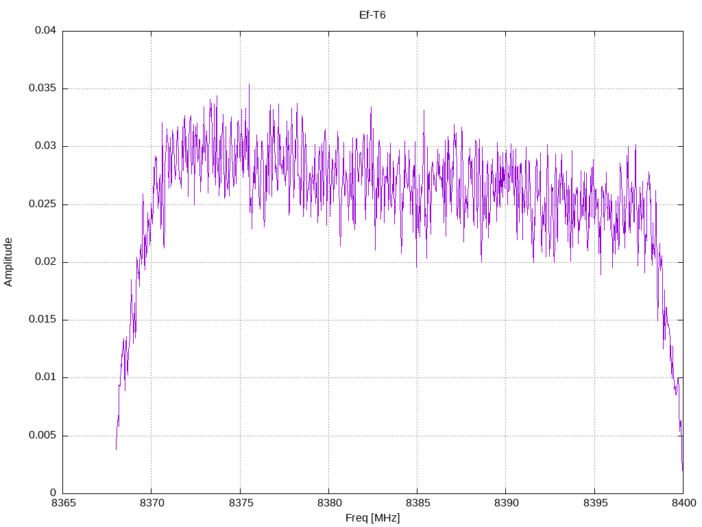The height and width of the screenshot is (527, 702).
Task: Click the x-axis tick label 8390
Action: pyautogui.click(x=507, y=503)
